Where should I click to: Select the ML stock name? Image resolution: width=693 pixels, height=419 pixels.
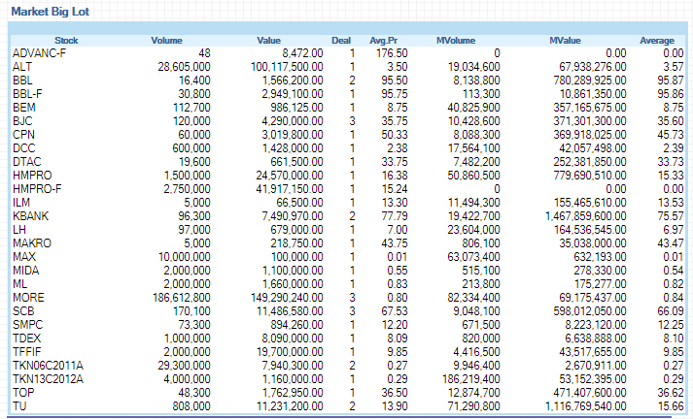click(x=19, y=284)
